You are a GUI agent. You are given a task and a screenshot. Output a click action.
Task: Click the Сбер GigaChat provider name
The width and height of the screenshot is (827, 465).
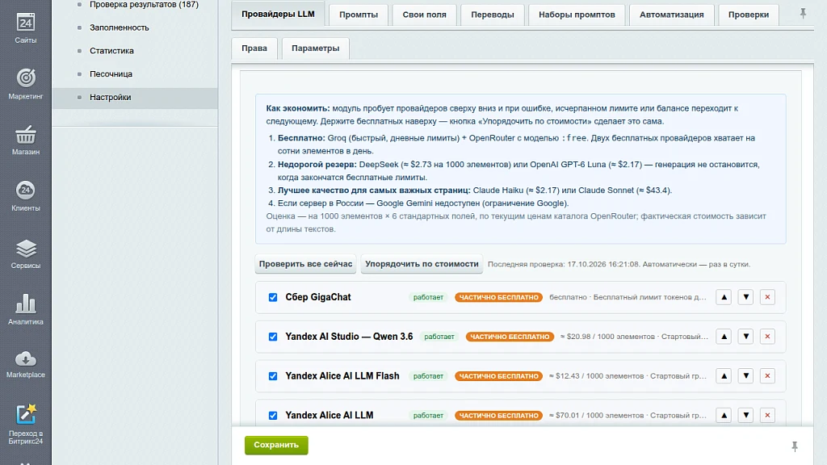318,297
